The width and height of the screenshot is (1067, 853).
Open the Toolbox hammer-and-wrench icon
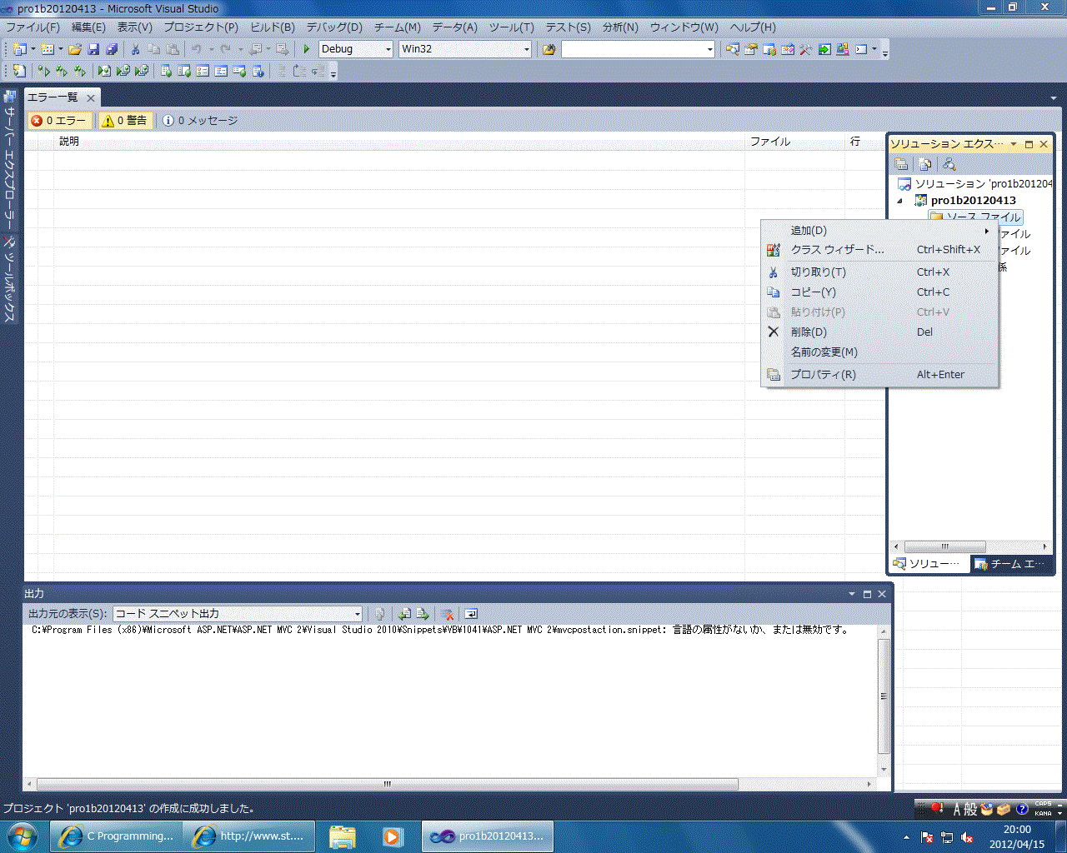(x=806, y=49)
